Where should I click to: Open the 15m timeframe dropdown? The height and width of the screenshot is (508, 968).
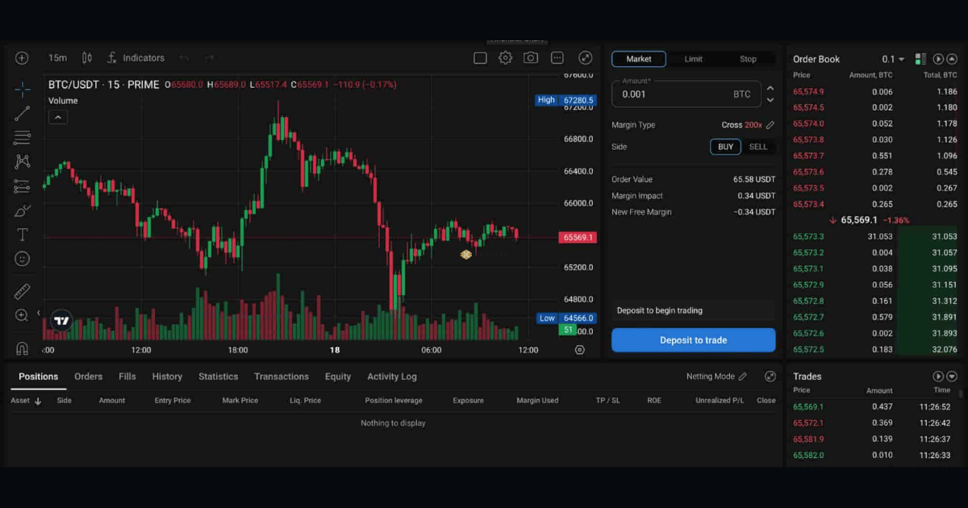click(57, 58)
